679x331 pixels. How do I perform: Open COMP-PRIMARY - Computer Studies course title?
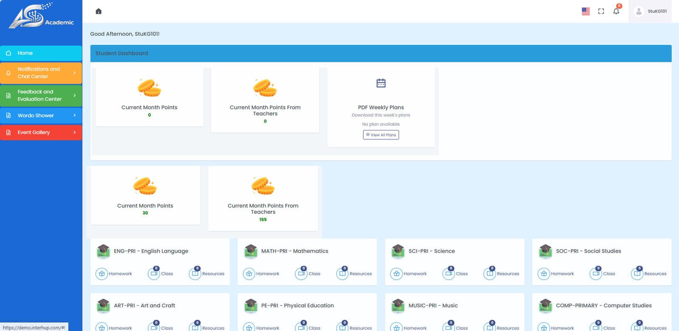pyautogui.click(x=604, y=305)
